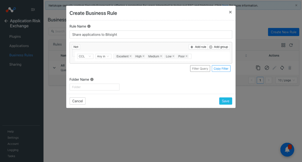Screen dimensions: 302x162
Task: Click the edit pencil icon in Actions
Action: (275, 68)
